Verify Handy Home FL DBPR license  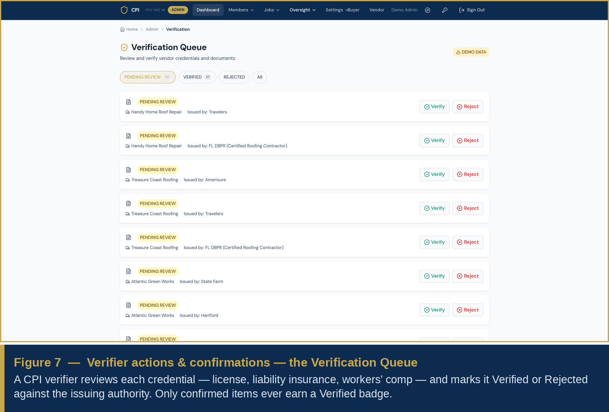[434, 141]
